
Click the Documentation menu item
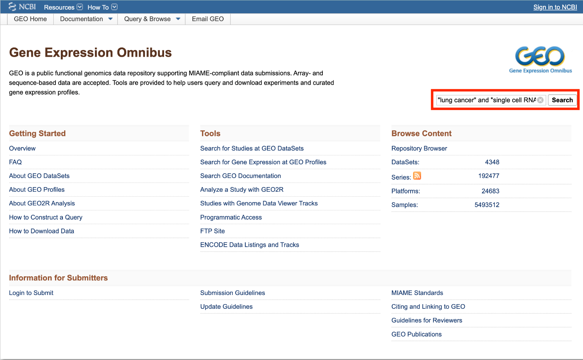point(82,19)
